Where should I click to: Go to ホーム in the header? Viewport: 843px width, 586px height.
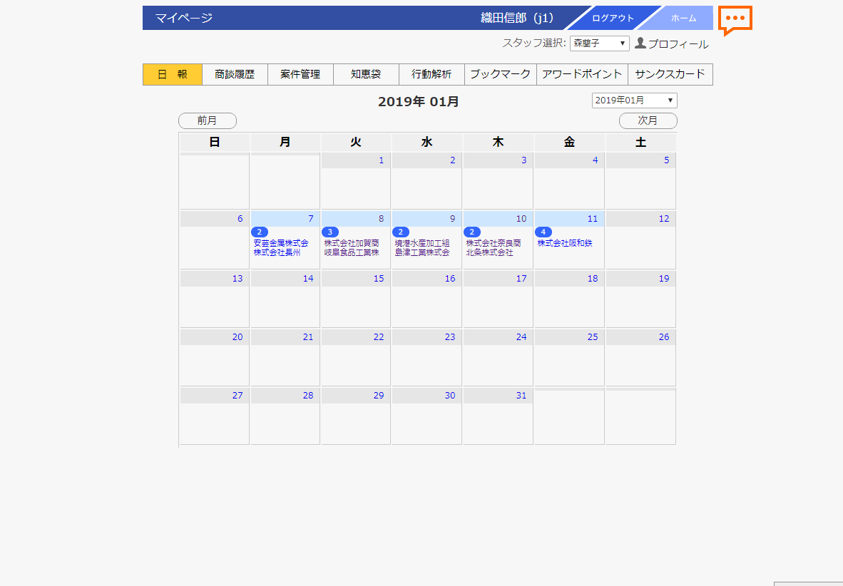pos(683,19)
